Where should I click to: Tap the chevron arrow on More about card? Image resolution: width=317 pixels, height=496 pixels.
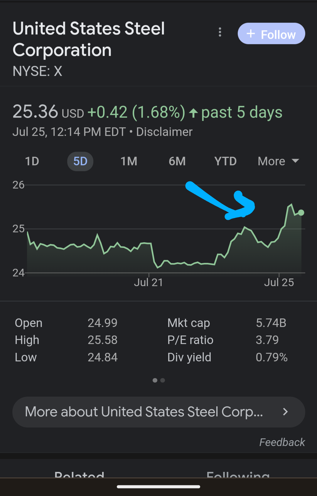click(x=285, y=412)
